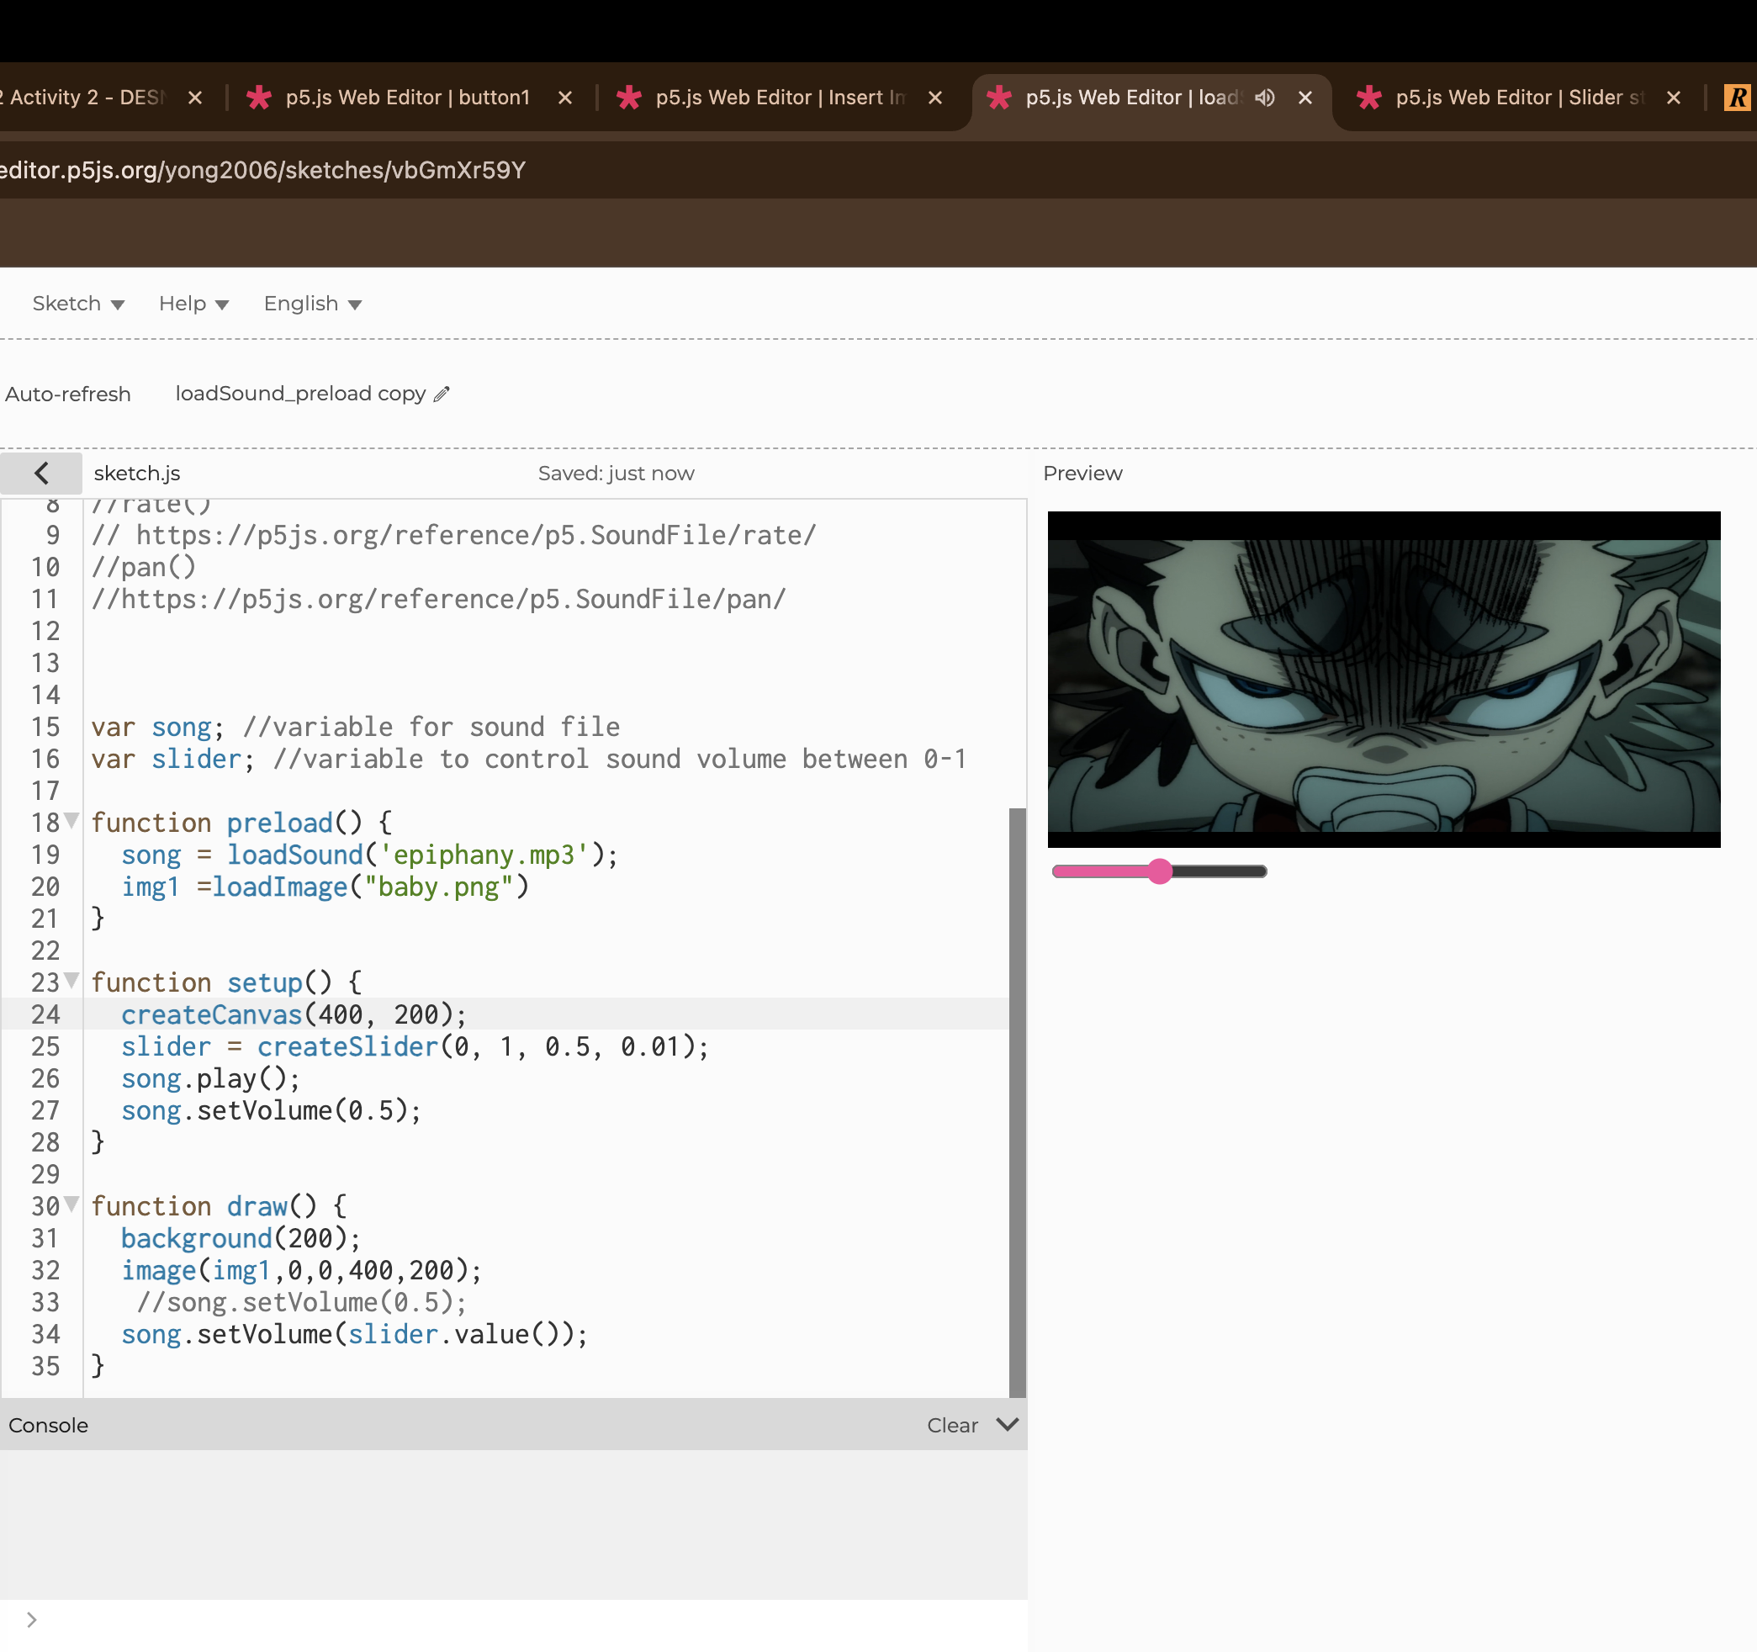The height and width of the screenshot is (1652, 1757).
Task: Fold the draw function at line 30
Action: (72, 1204)
